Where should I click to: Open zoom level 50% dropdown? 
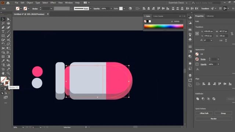point(23,127)
